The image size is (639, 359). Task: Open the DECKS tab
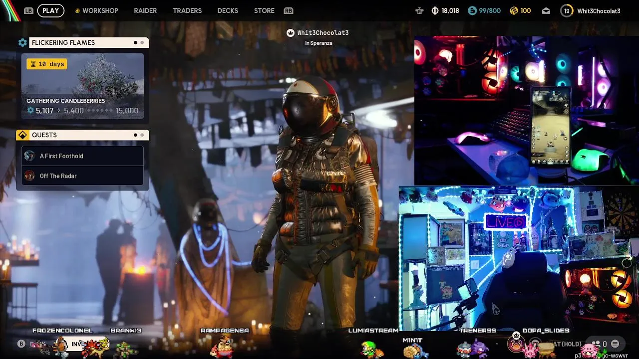coord(228,10)
